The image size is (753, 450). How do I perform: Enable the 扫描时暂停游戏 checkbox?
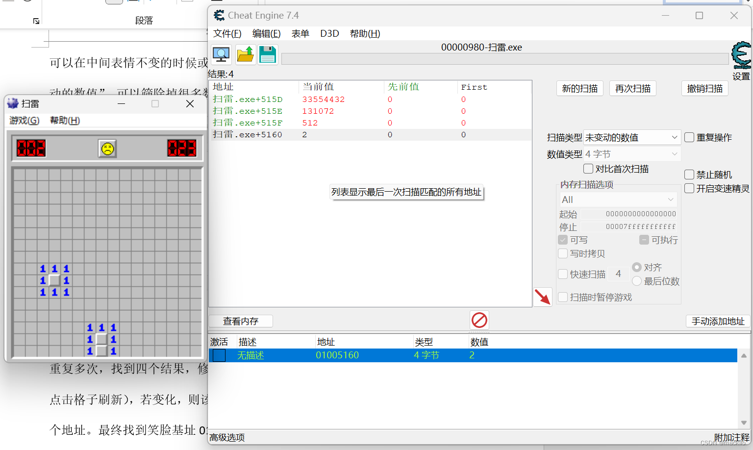563,297
